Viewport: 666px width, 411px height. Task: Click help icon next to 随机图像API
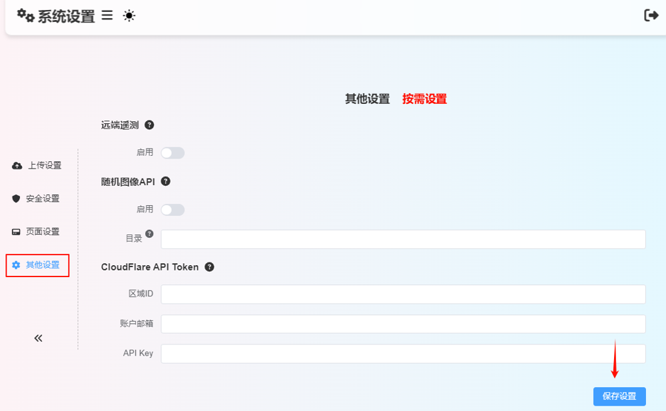166,181
